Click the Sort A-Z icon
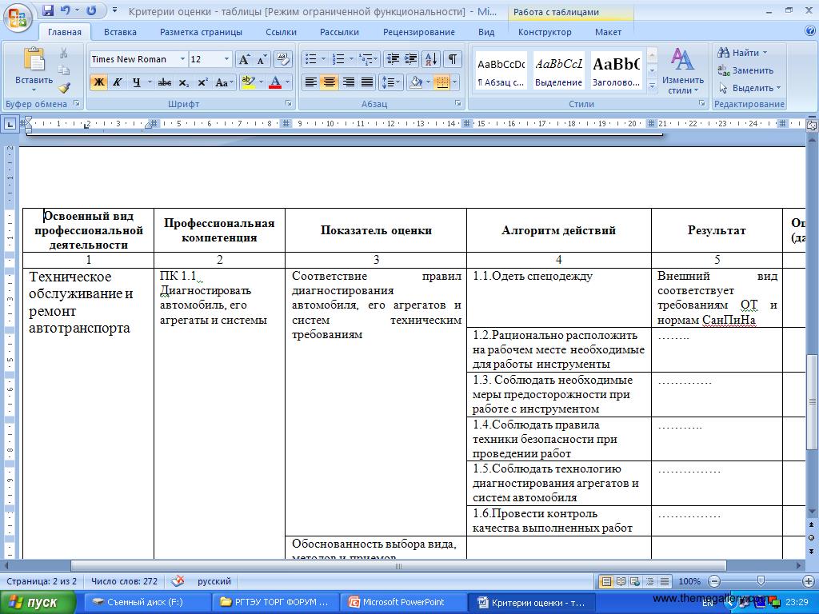 coord(431,59)
